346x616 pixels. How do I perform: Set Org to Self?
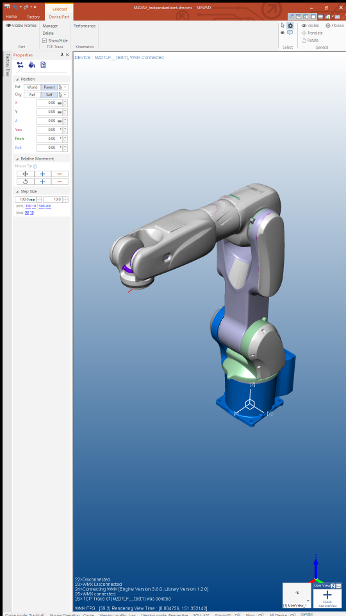click(49, 95)
